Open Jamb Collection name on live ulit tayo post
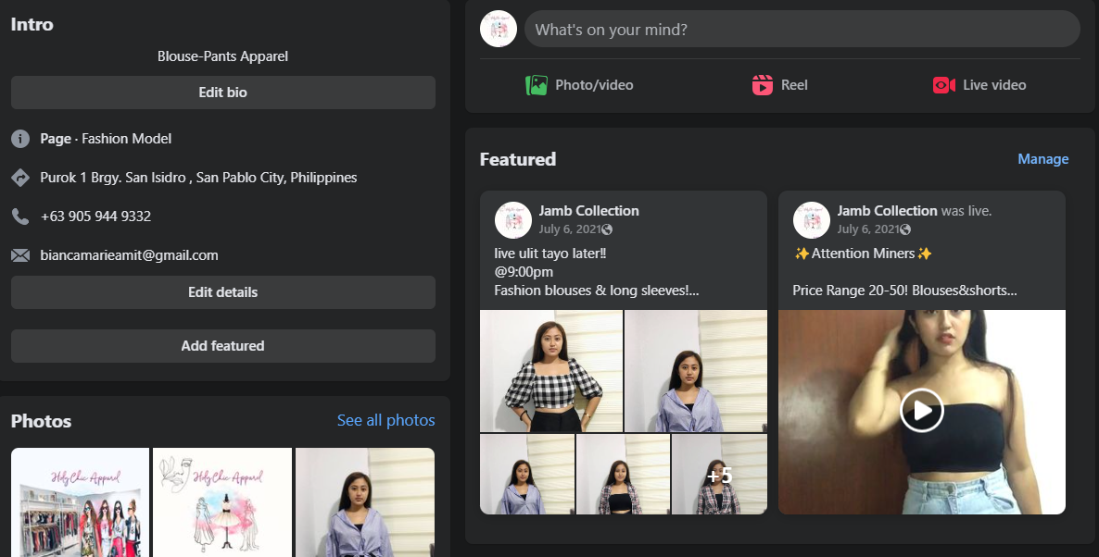The height and width of the screenshot is (557, 1099). coord(588,211)
